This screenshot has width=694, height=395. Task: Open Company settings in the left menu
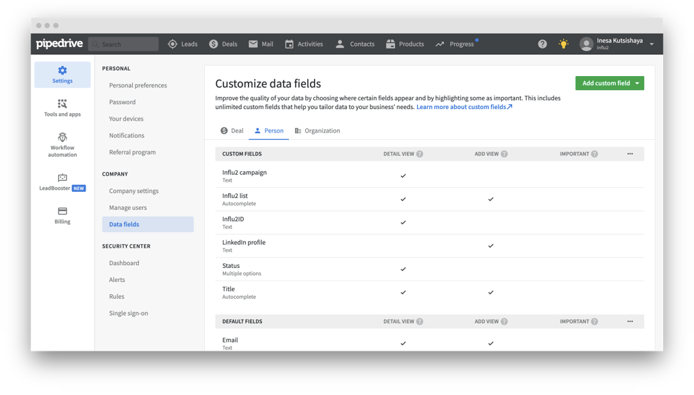click(133, 191)
